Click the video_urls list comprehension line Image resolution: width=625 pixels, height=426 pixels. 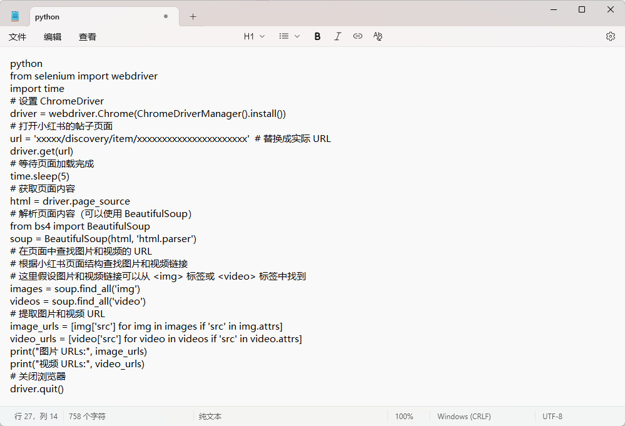(x=156, y=338)
